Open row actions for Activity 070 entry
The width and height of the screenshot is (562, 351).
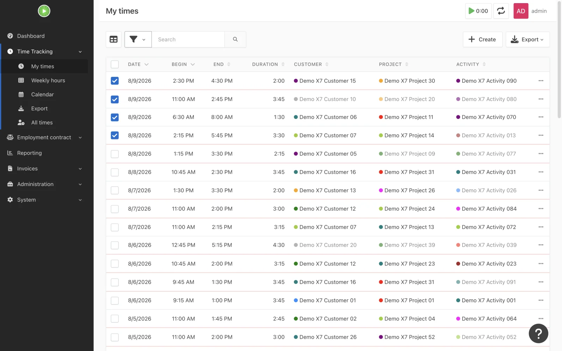point(541,117)
